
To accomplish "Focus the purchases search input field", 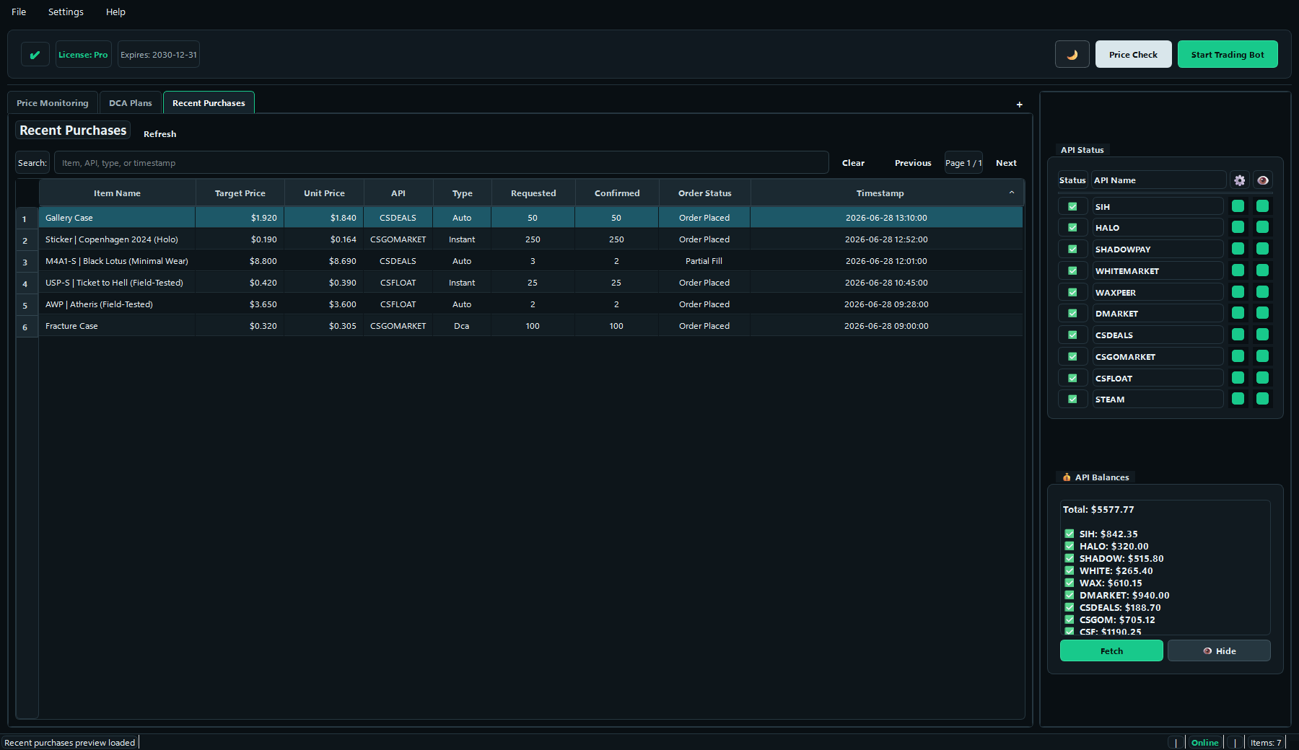I will click(441, 162).
